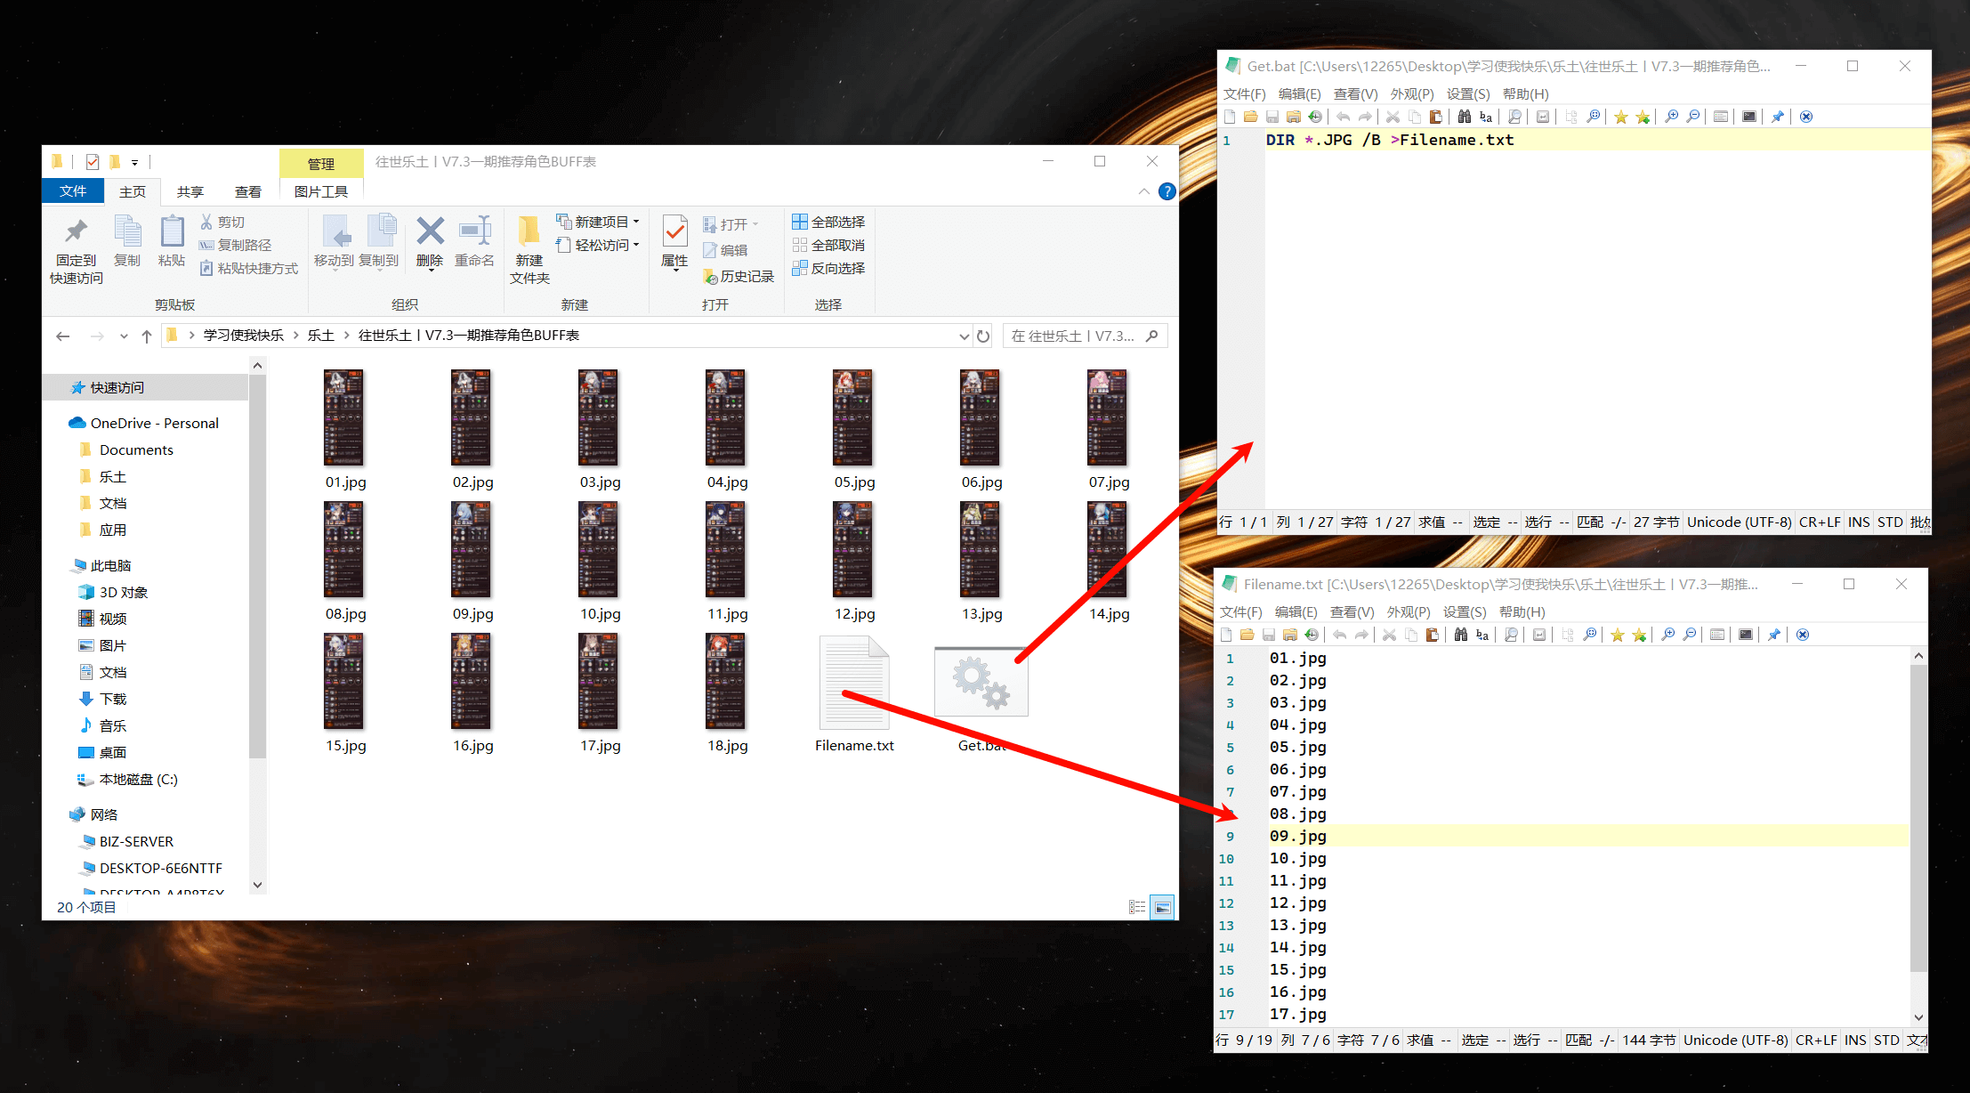
Task: Click the refresh icon beside address bar
Action: (x=983, y=336)
